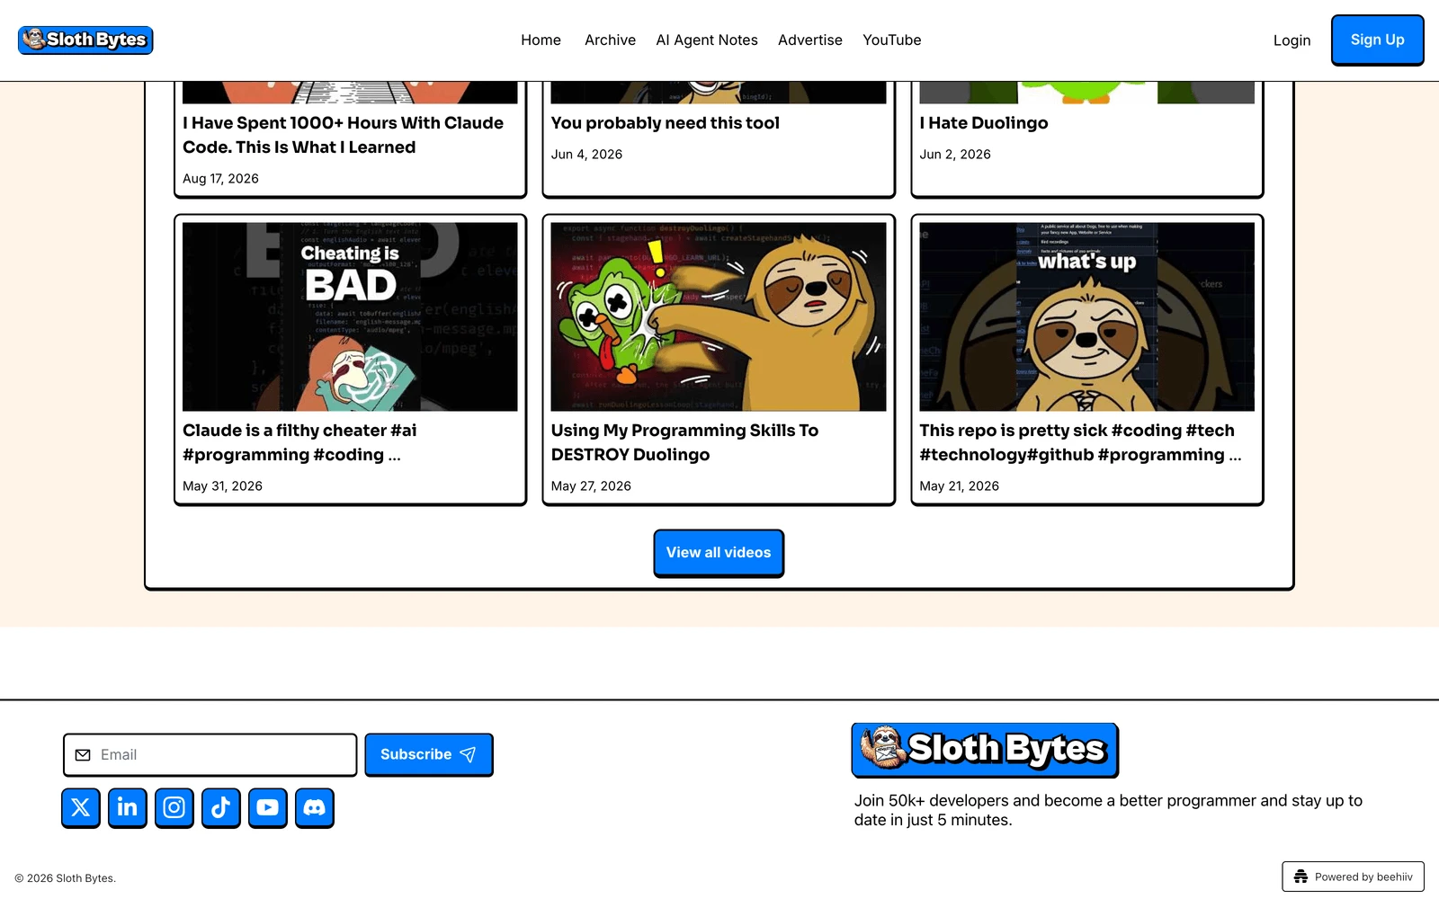Click the 'Join 50k+ developers' tagline text
Screen dimensions: 1439x899
1108,810
